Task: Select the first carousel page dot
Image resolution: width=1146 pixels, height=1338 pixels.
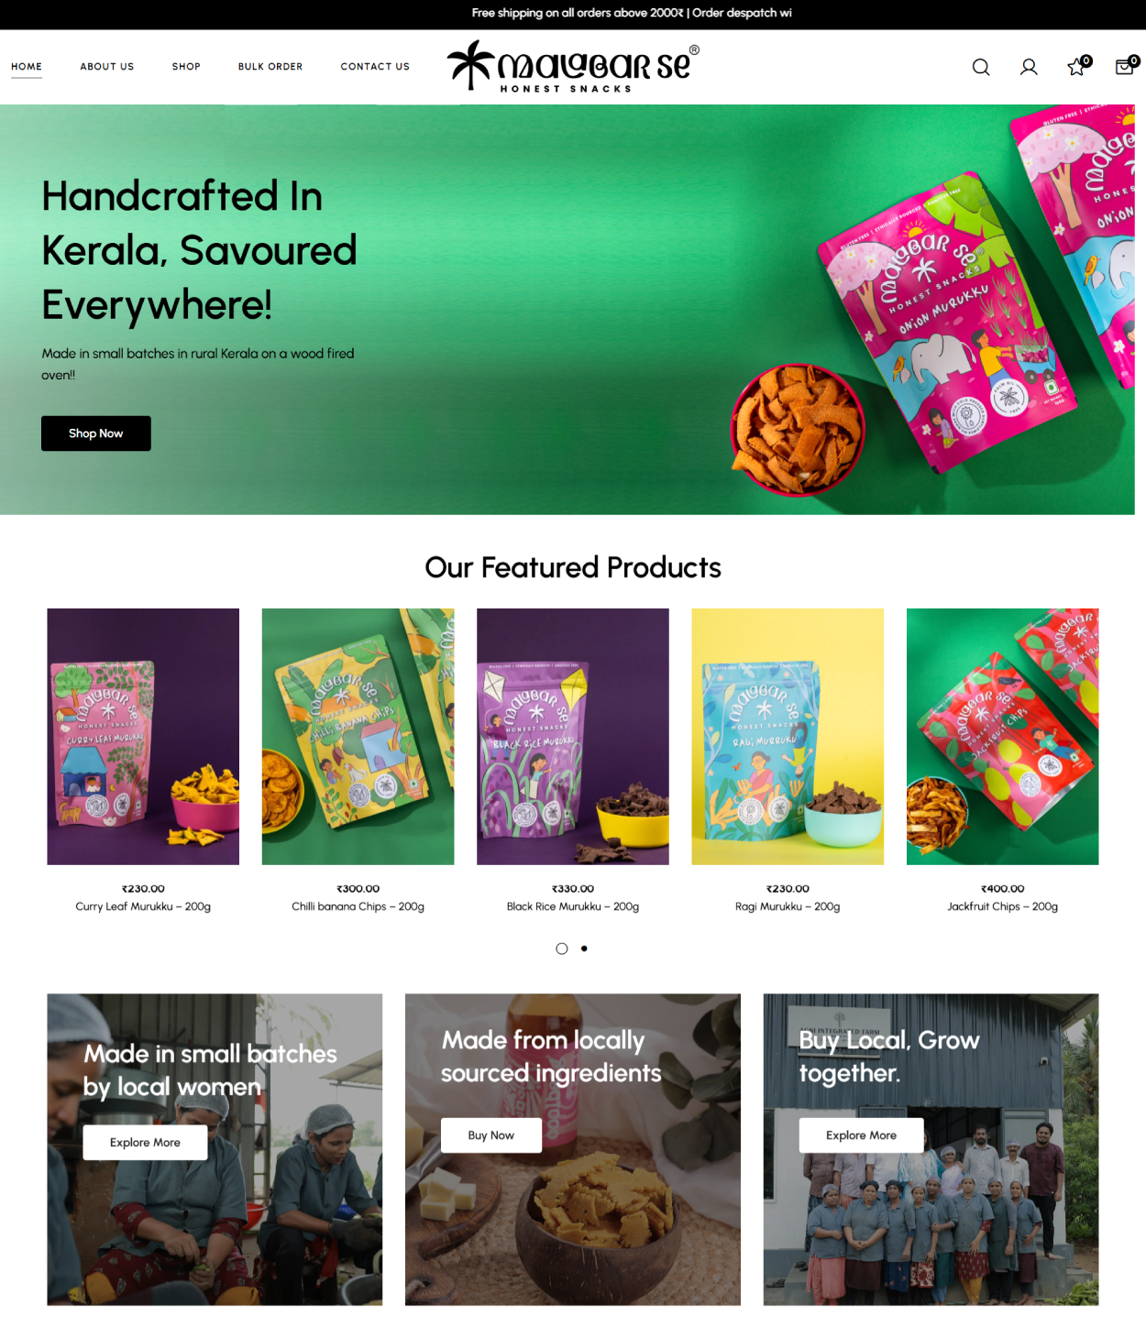Action: click(562, 949)
